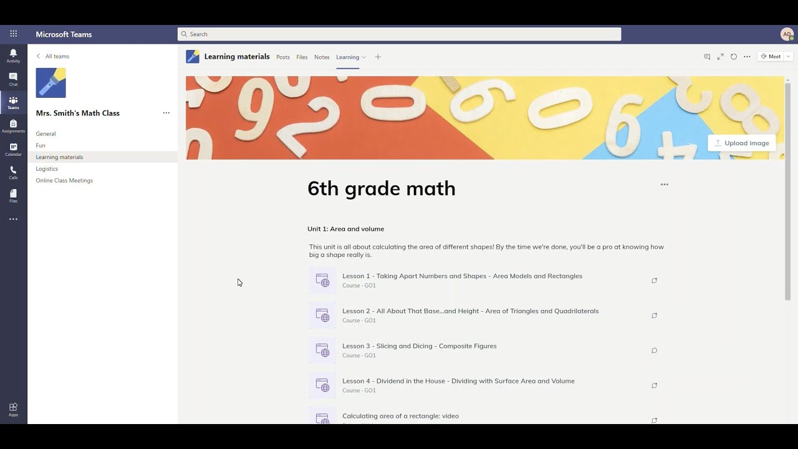The width and height of the screenshot is (798, 449).
Task: Show more apps ellipsis in left rail
Action: click(13, 220)
